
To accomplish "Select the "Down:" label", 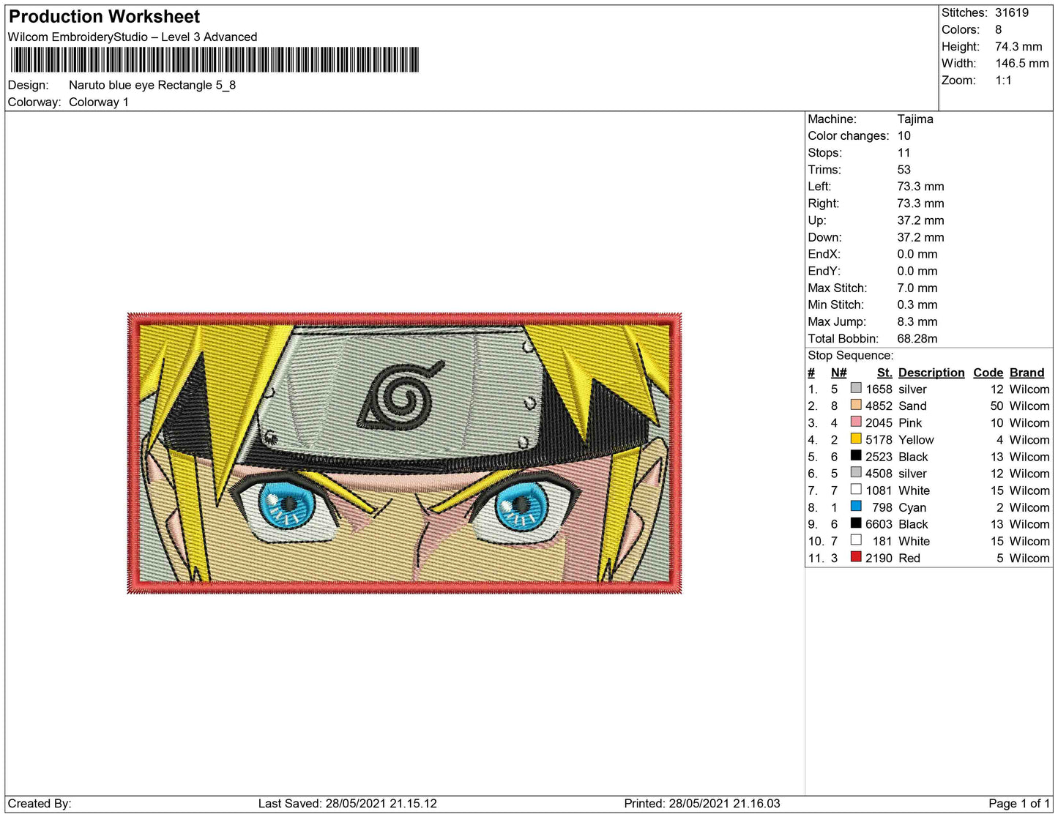I will pyautogui.click(x=825, y=236).
